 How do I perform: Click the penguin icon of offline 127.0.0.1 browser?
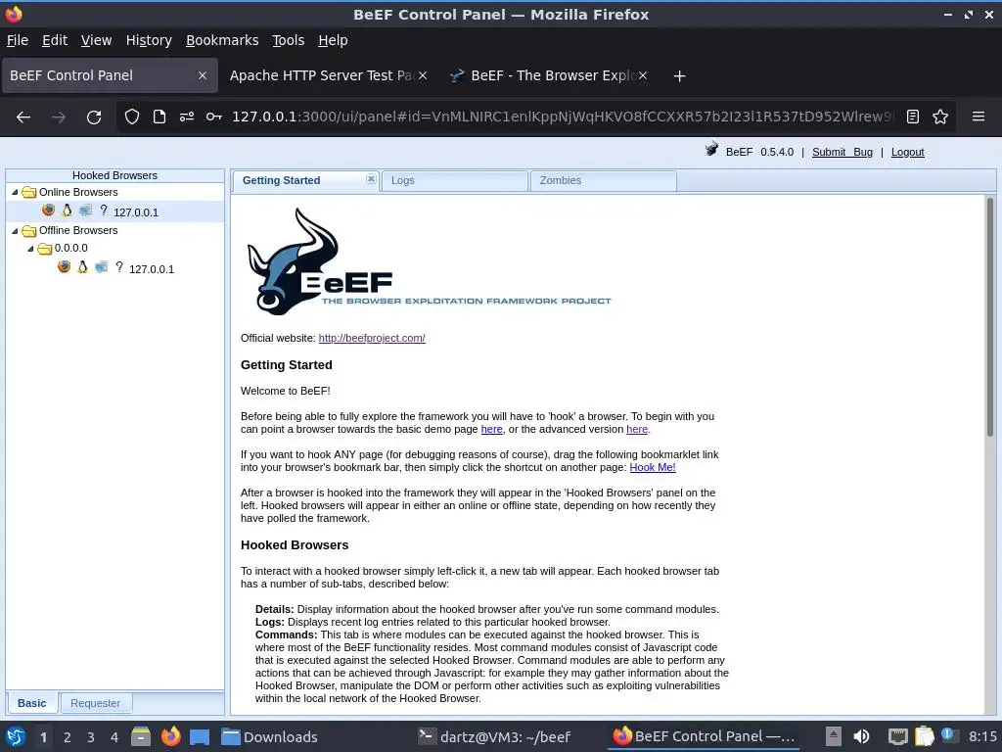pyautogui.click(x=82, y=266)
